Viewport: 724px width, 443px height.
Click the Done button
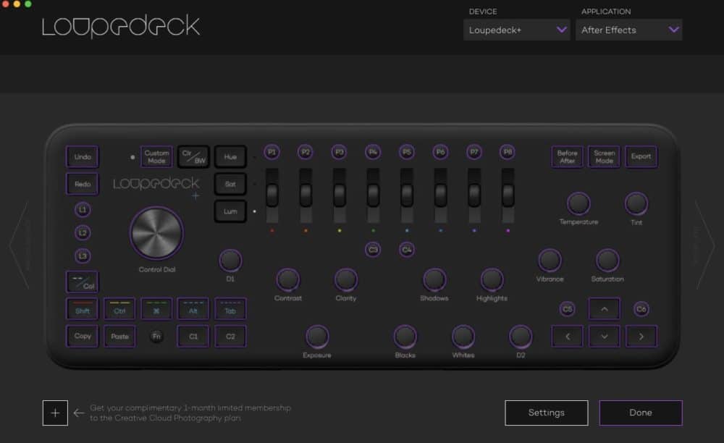click(x=641, y=413)
